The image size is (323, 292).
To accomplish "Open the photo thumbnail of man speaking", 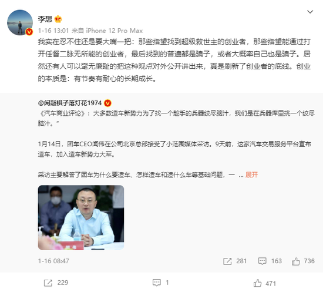I will [x=81, y=217].
